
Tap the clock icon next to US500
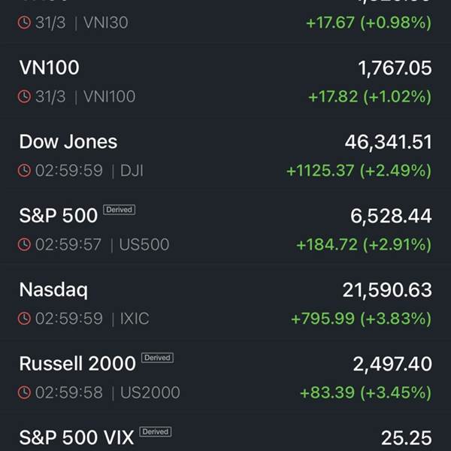(24, 244)
